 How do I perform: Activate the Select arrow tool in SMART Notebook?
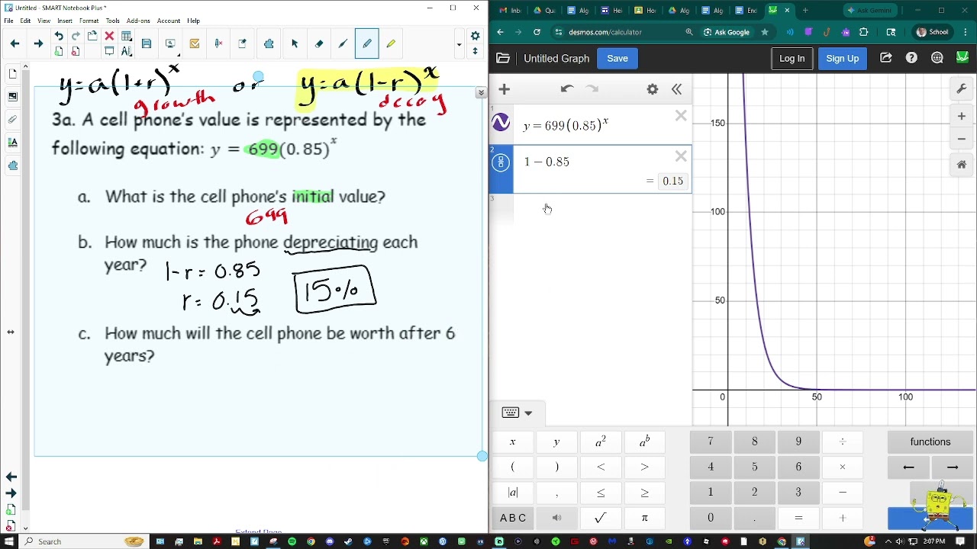pyautogui.click(x=294, y=43)
